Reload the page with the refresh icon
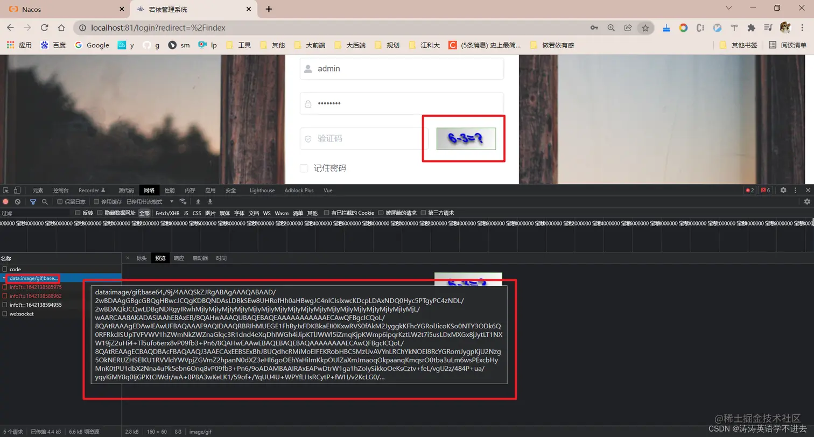Screen dimensions: 814x437 coord(45,27)
